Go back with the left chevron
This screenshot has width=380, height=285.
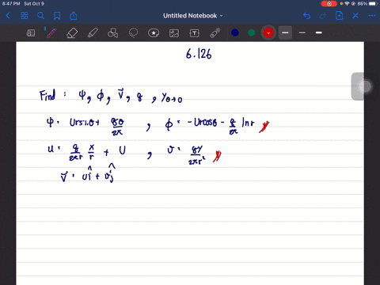point(8,16)
